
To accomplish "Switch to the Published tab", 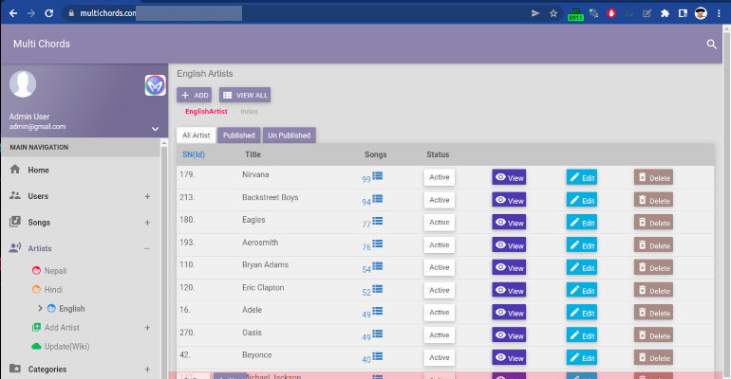I will coord(238,135).
